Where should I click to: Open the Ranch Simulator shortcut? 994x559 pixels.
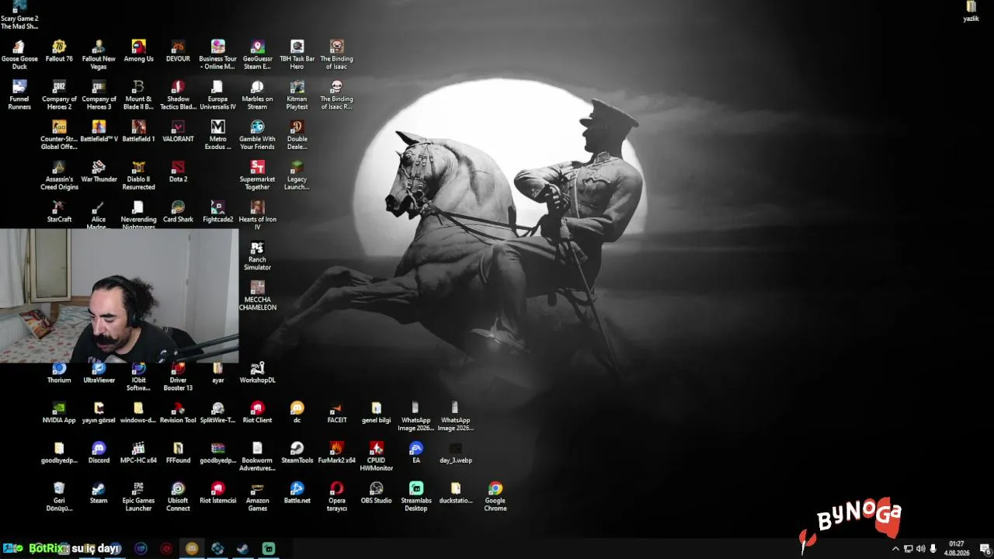point(257,256)
